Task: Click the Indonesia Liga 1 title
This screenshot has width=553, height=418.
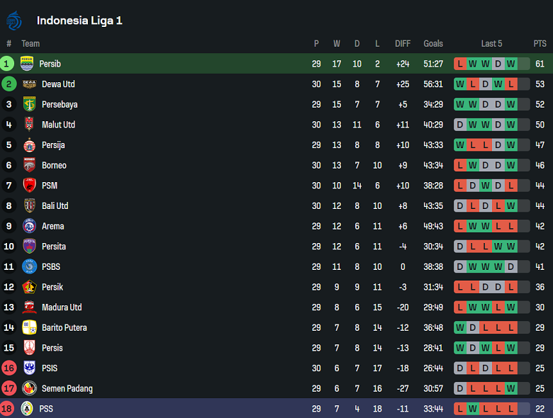Action: click(x=79, y=21)
